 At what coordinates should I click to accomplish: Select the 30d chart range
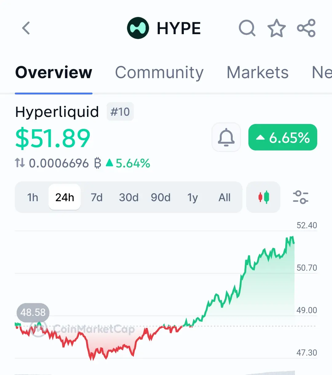(x=129, y=197)
